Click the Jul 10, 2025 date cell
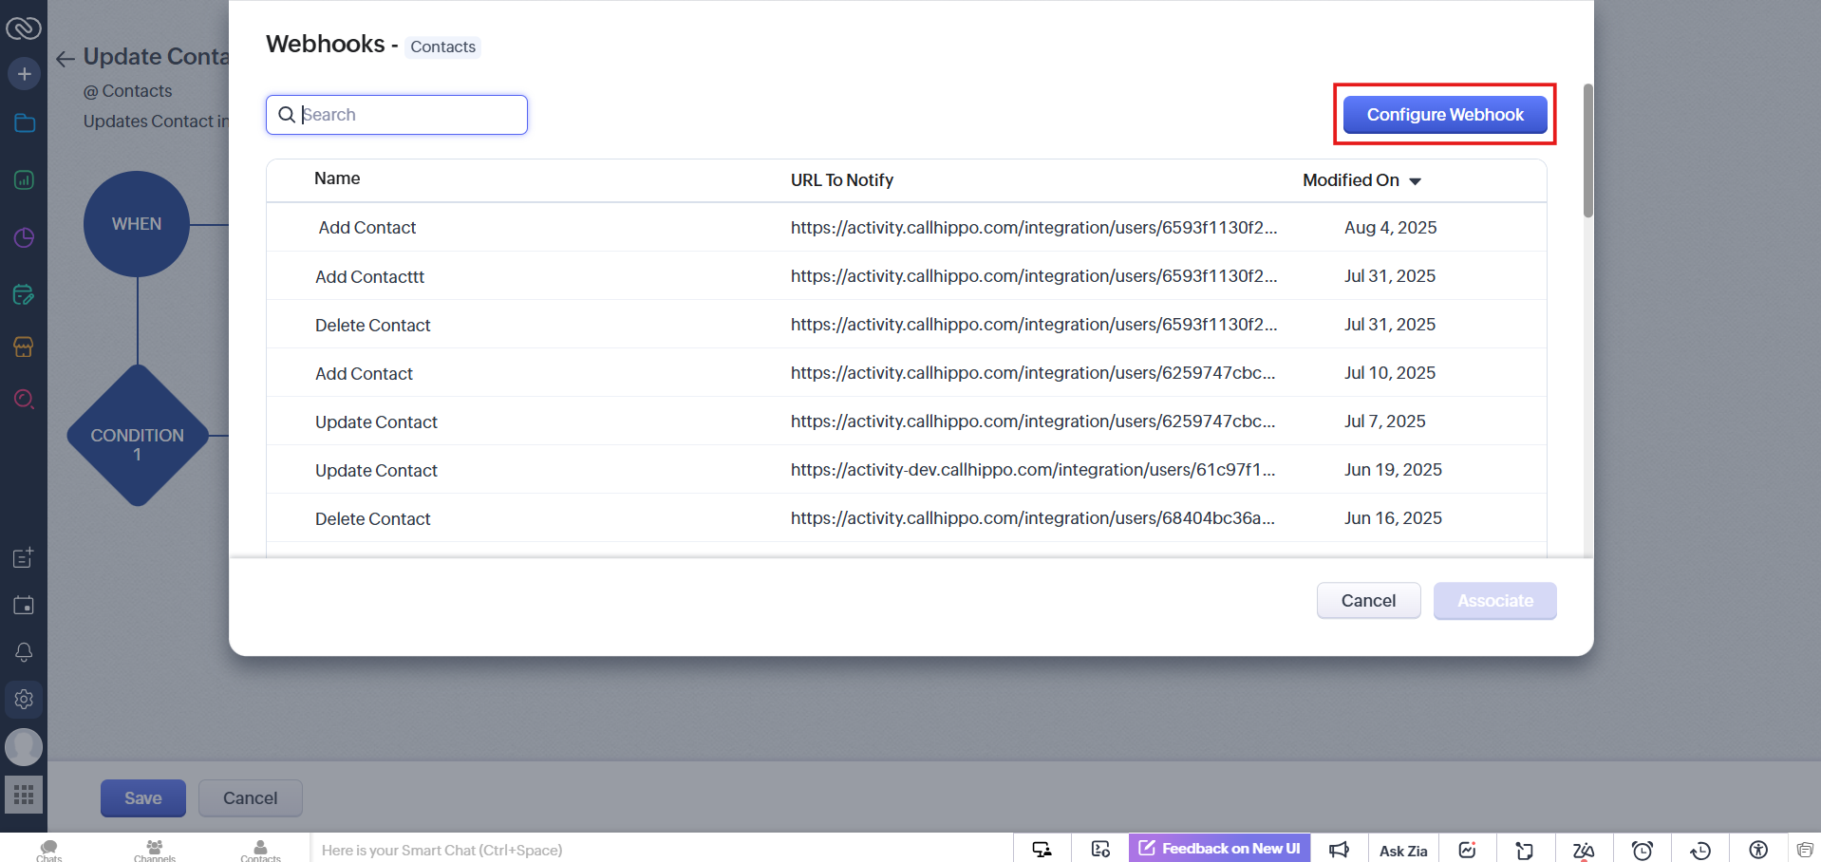 [1390, 373]
